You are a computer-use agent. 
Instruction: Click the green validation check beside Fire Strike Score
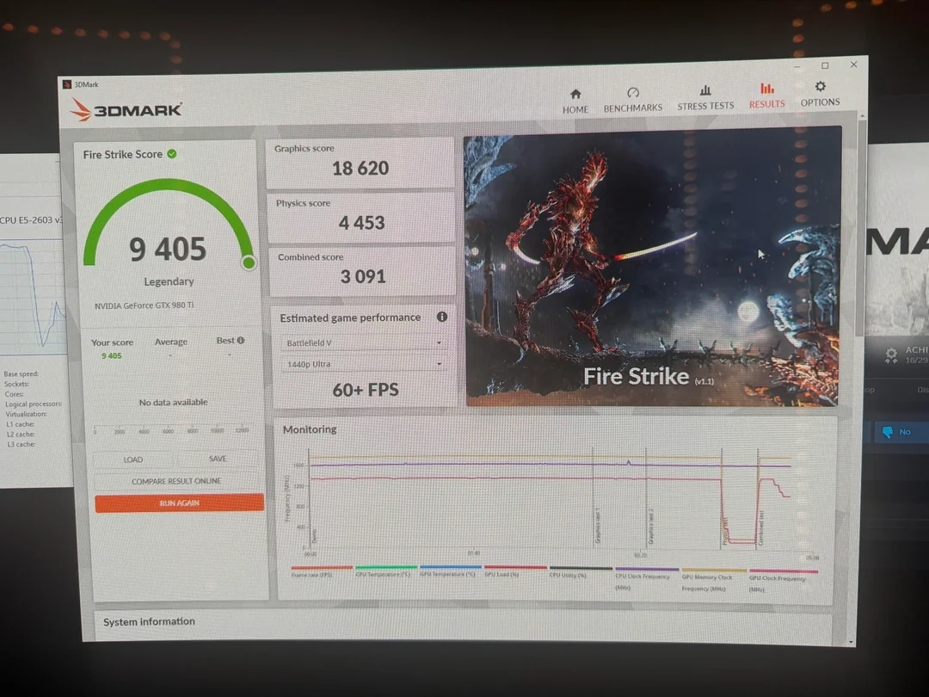[x=172, y=154]
